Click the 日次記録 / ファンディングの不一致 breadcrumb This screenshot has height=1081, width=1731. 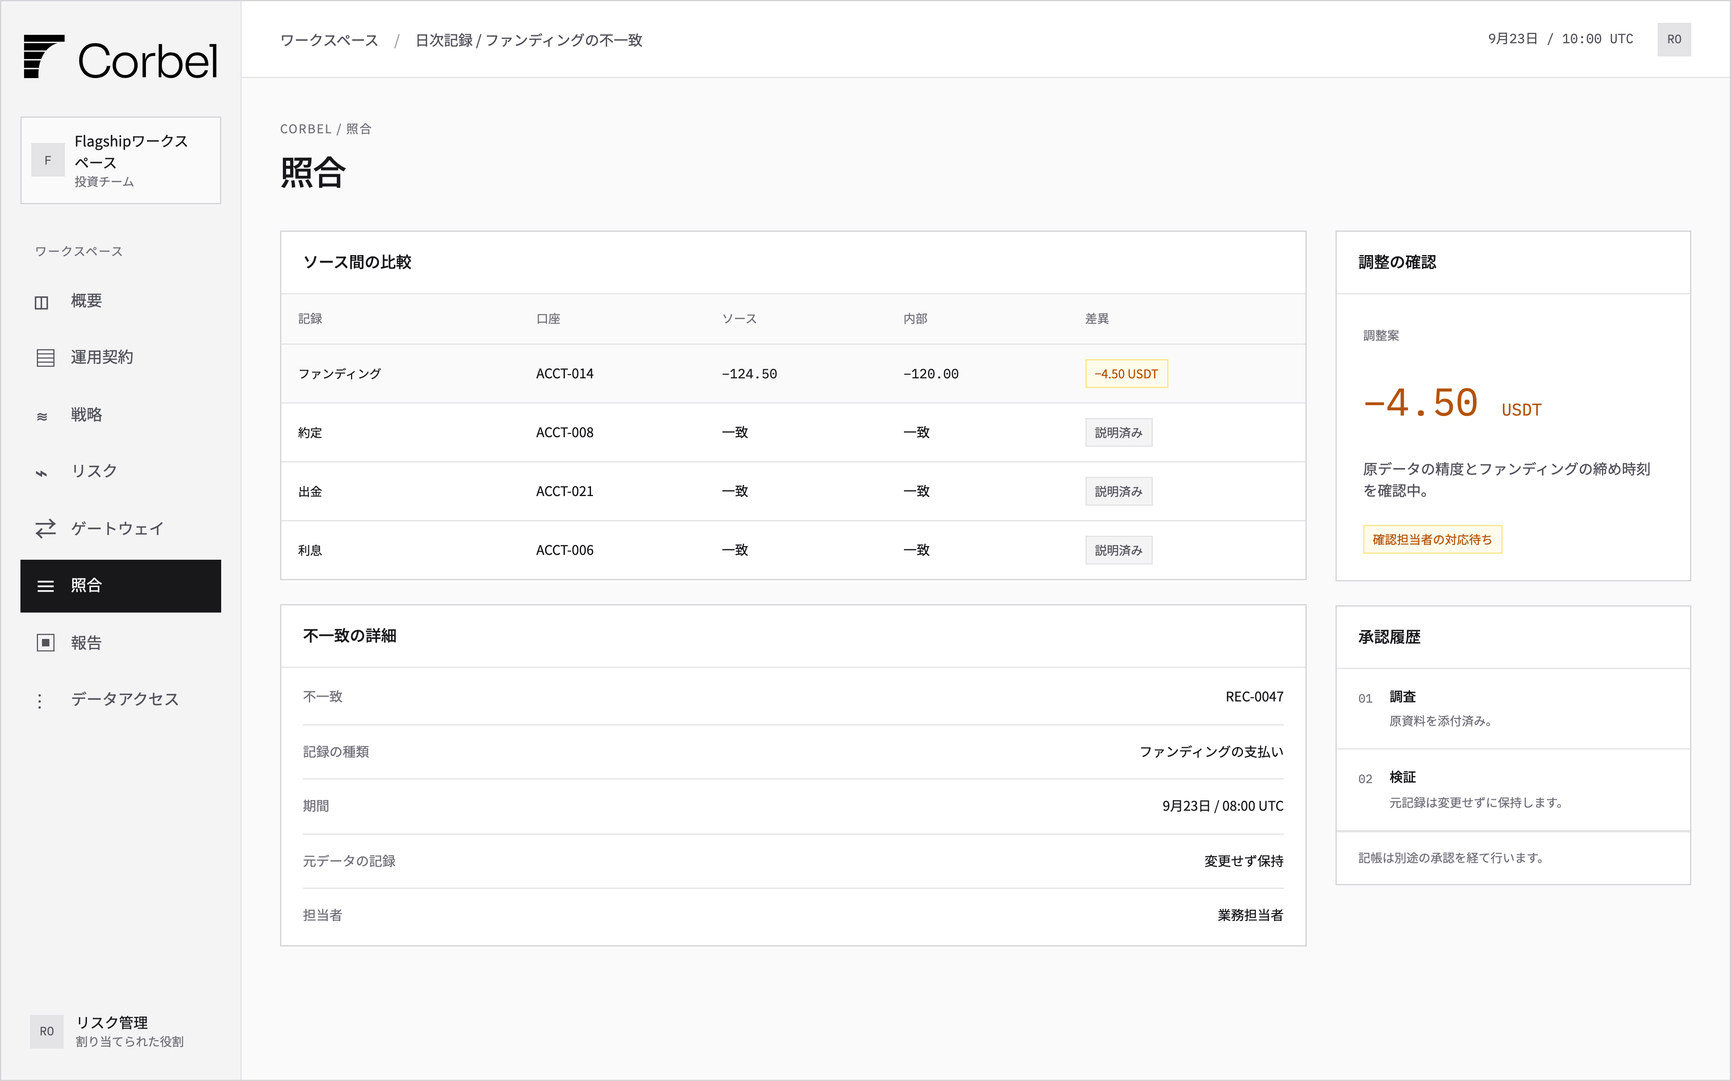coord(529,40)
